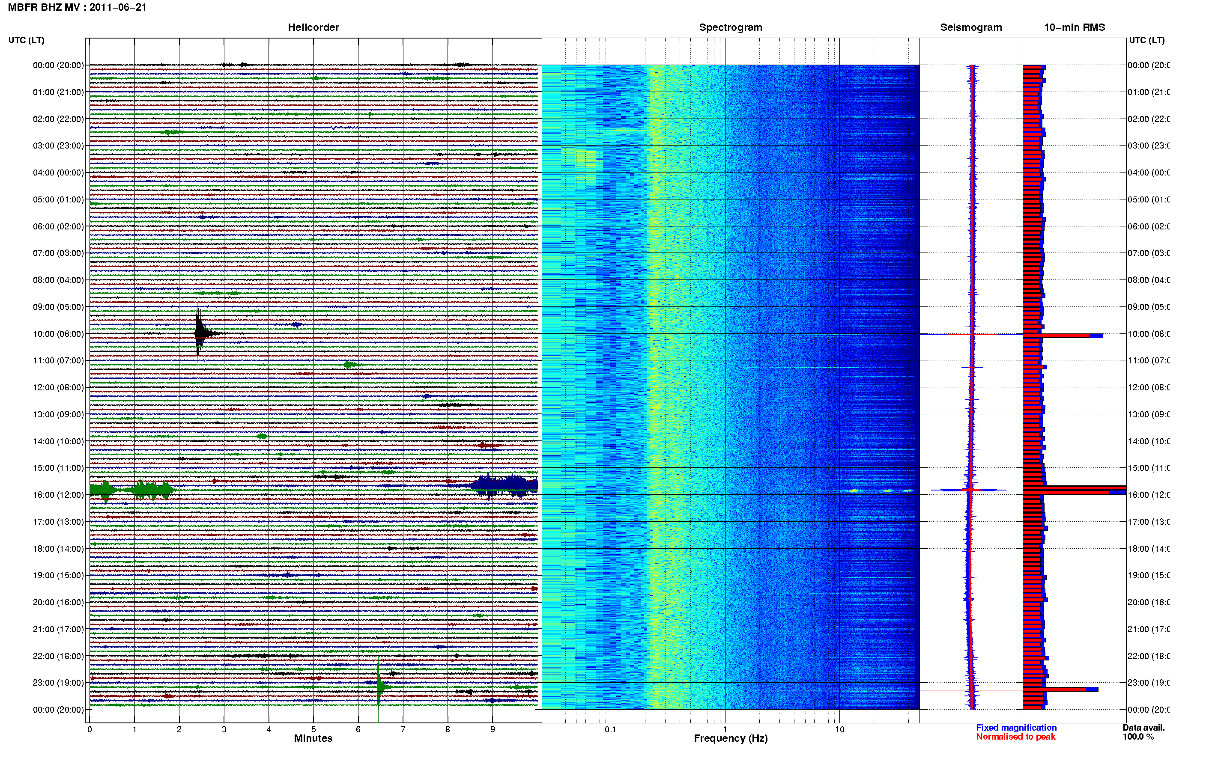Select the 'Spectrogram' panel heading
Screen dimensions: 1218x761
(730, 27)
